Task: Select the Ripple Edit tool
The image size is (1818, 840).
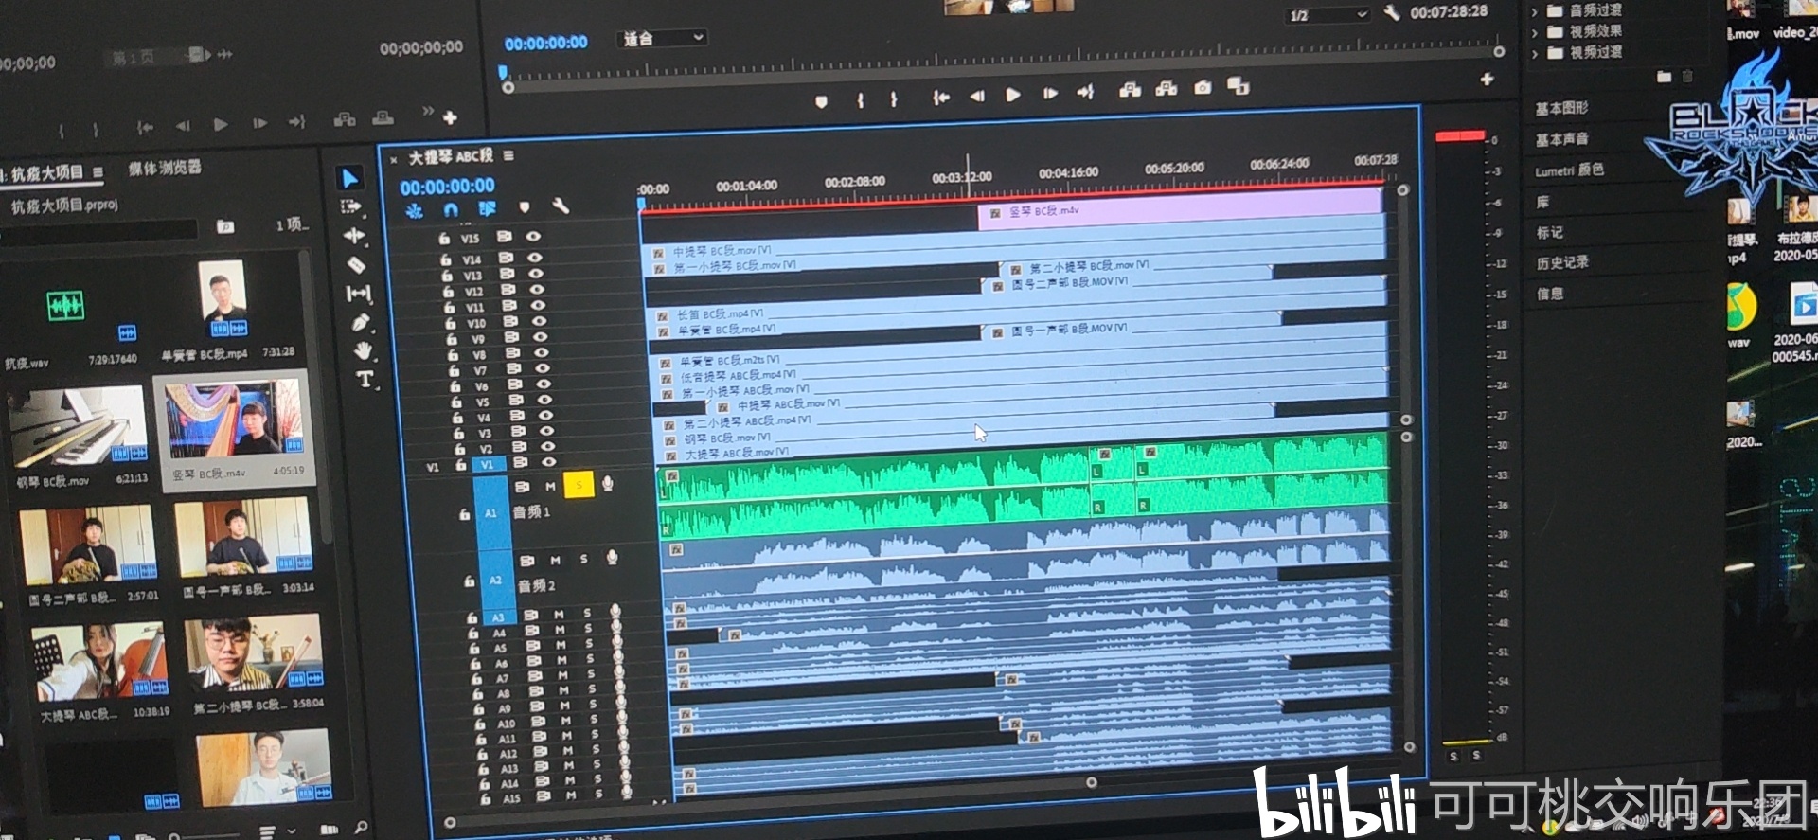Action: point(354,236)
